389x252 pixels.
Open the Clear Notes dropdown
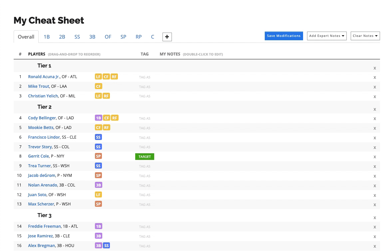coord(365,36)
